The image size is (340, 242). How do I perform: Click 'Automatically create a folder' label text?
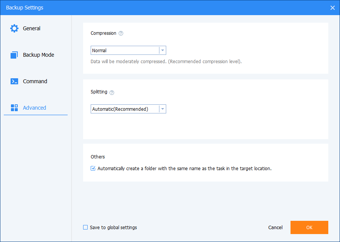tap(184, 168)
